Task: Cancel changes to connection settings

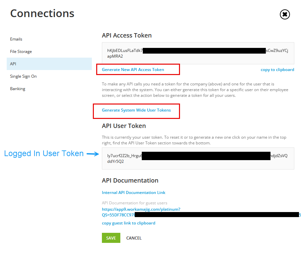Action: coord(134,238)
